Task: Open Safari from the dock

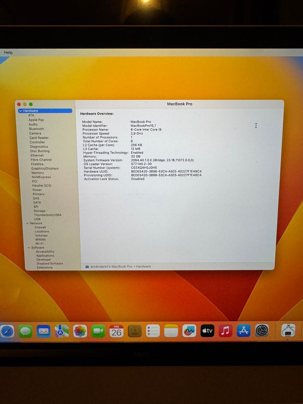Action: (x=7, y=331)
